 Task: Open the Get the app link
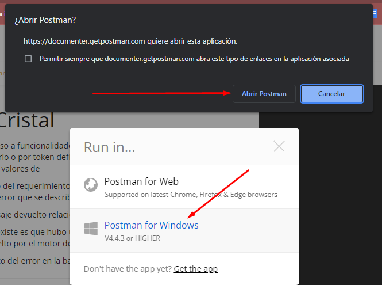(x=196, y=269)
